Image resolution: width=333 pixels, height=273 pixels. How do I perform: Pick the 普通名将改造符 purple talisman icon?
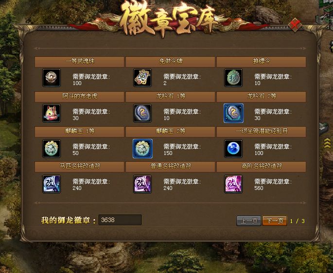tap(142, 184)
